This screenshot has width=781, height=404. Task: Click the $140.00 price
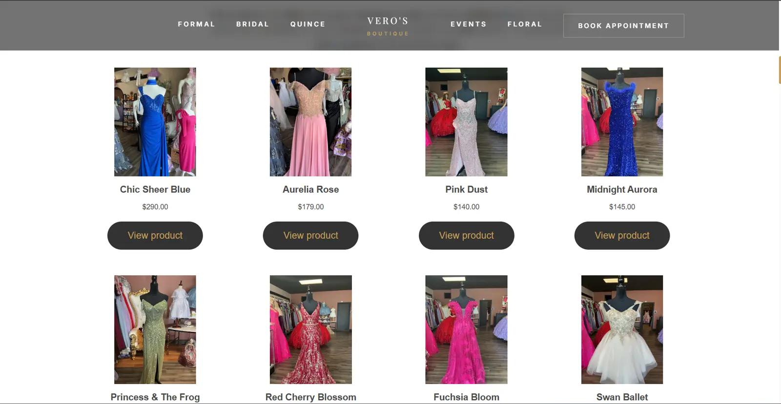(x=466, y=207)
